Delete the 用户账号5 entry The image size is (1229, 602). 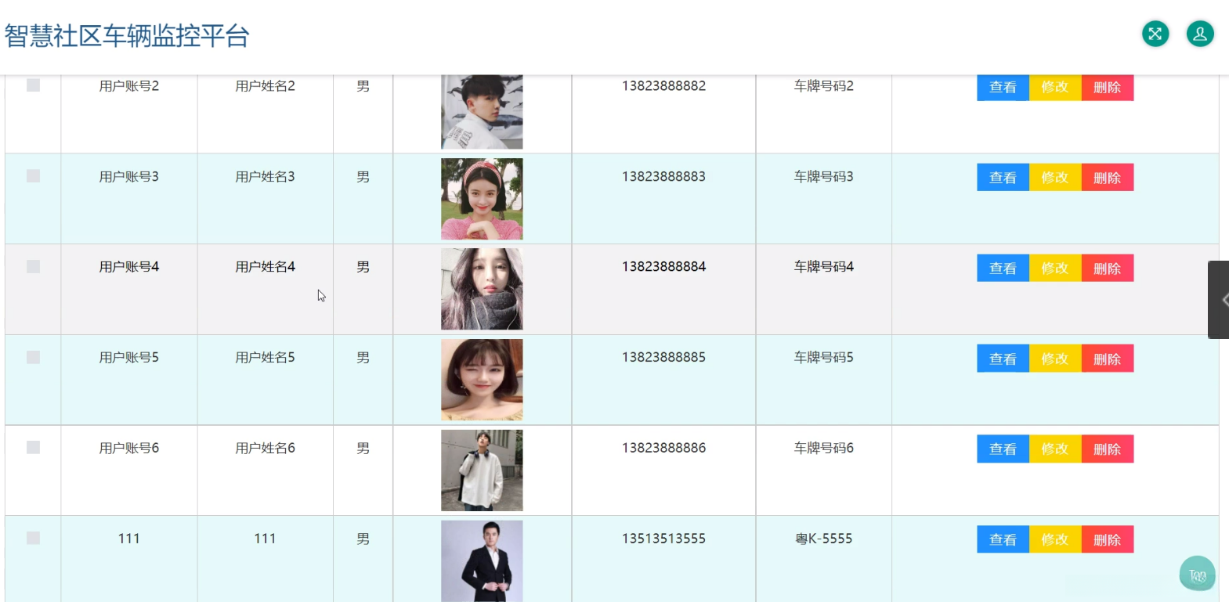(1107, 359)
